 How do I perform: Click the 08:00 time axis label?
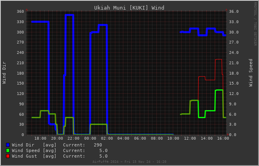(157, 138)
